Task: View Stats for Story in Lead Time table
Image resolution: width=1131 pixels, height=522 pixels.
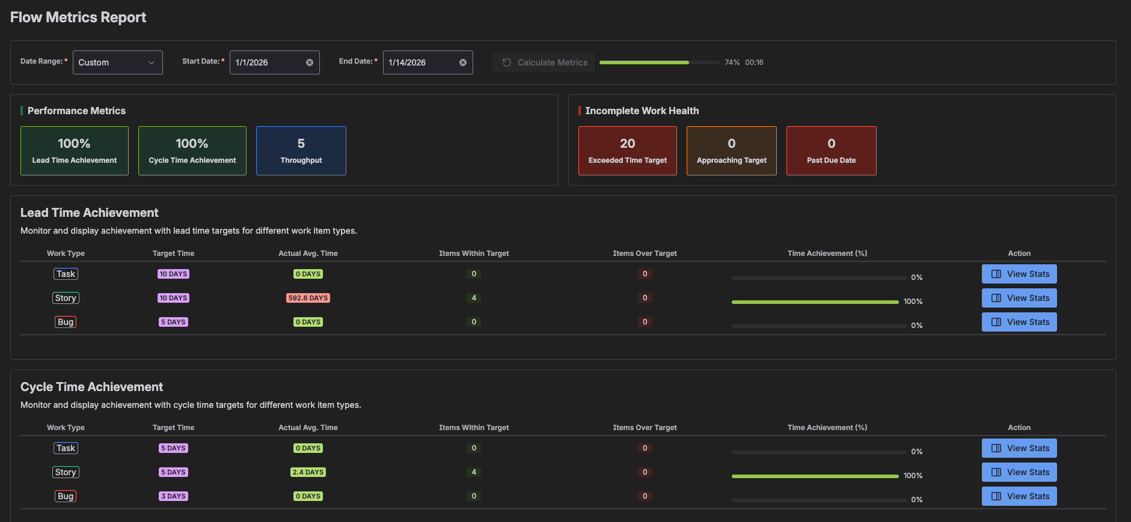Action: pos(1019,298)
